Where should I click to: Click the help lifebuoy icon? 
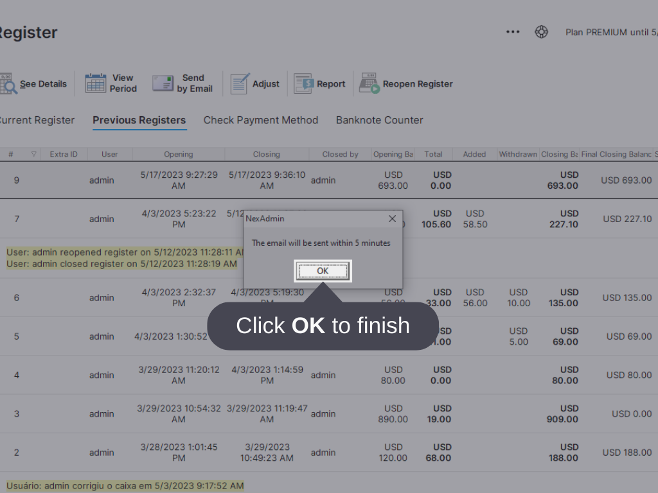point(542,32)
